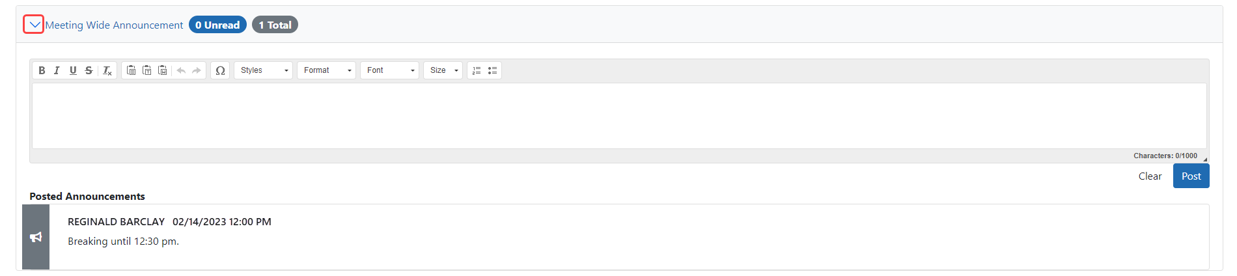Click the Post button
1237x276 pixels.
[1191, 176]
